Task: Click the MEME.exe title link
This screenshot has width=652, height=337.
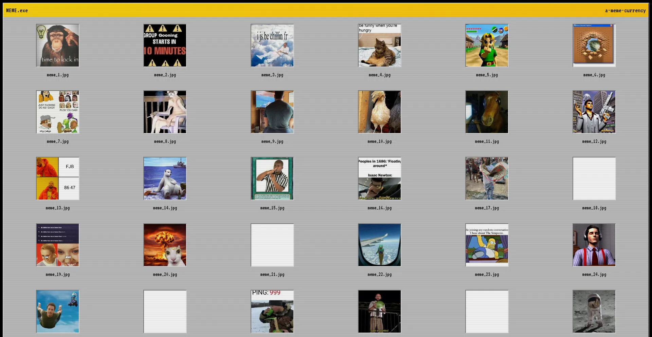Action: [17, 11]
